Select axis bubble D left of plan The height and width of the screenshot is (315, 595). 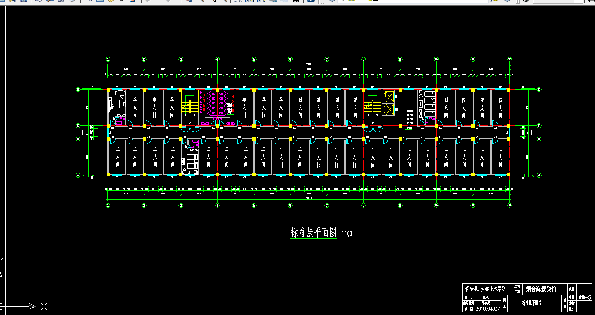coord(78,90)
